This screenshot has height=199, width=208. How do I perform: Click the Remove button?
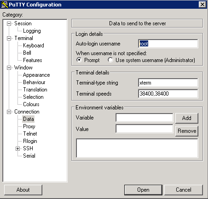pyautogui.click(x=187, y=131)
